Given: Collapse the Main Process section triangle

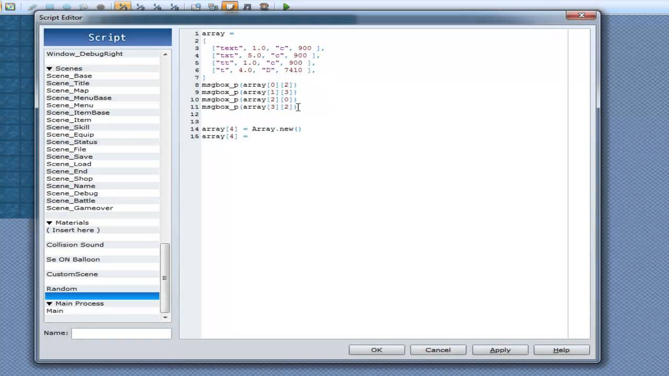Looking at the screenshot, I should [49, 303].
